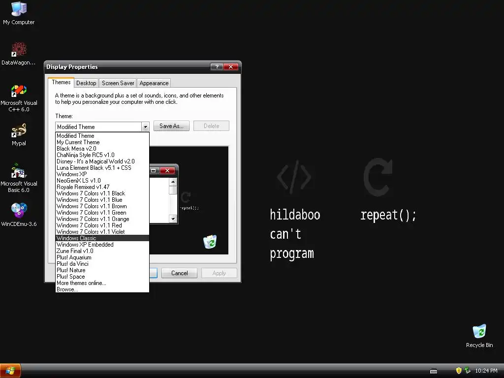Switch to the Desktop tab

[86, 83]
